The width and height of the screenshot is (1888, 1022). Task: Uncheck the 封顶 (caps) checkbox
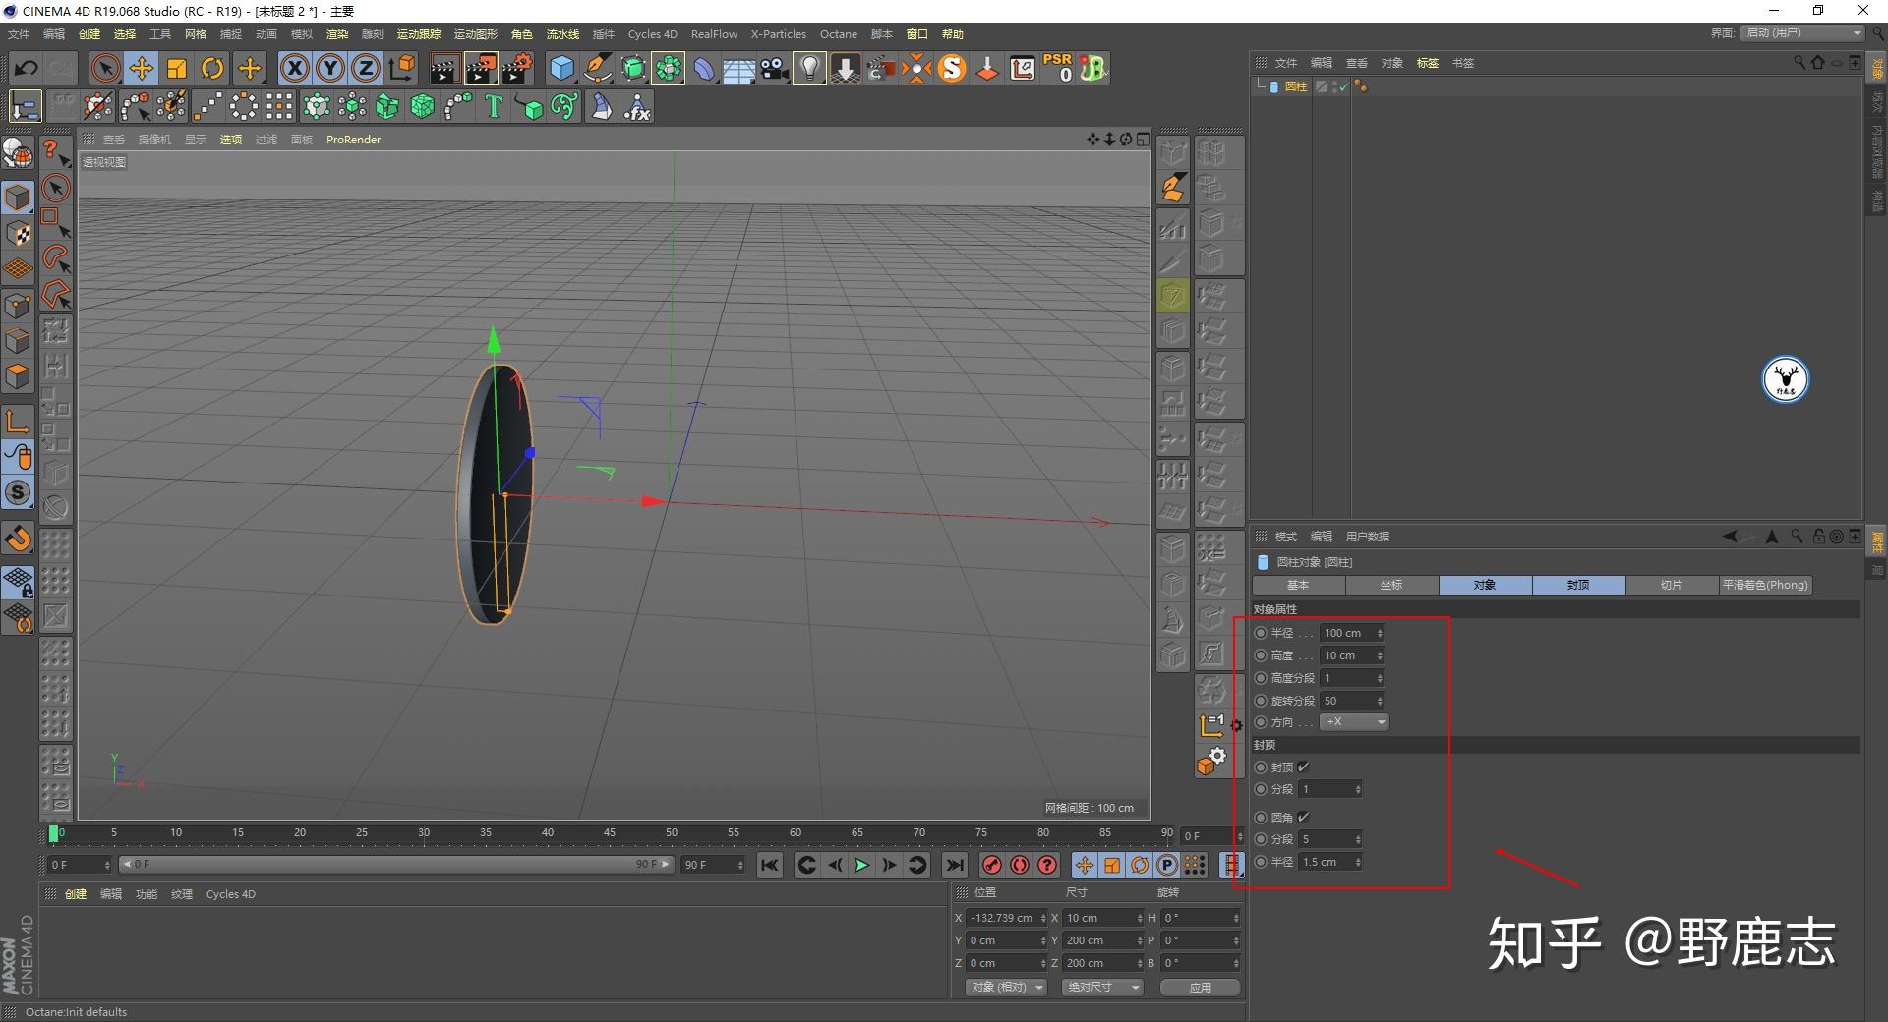click(x=1303, y=766)
